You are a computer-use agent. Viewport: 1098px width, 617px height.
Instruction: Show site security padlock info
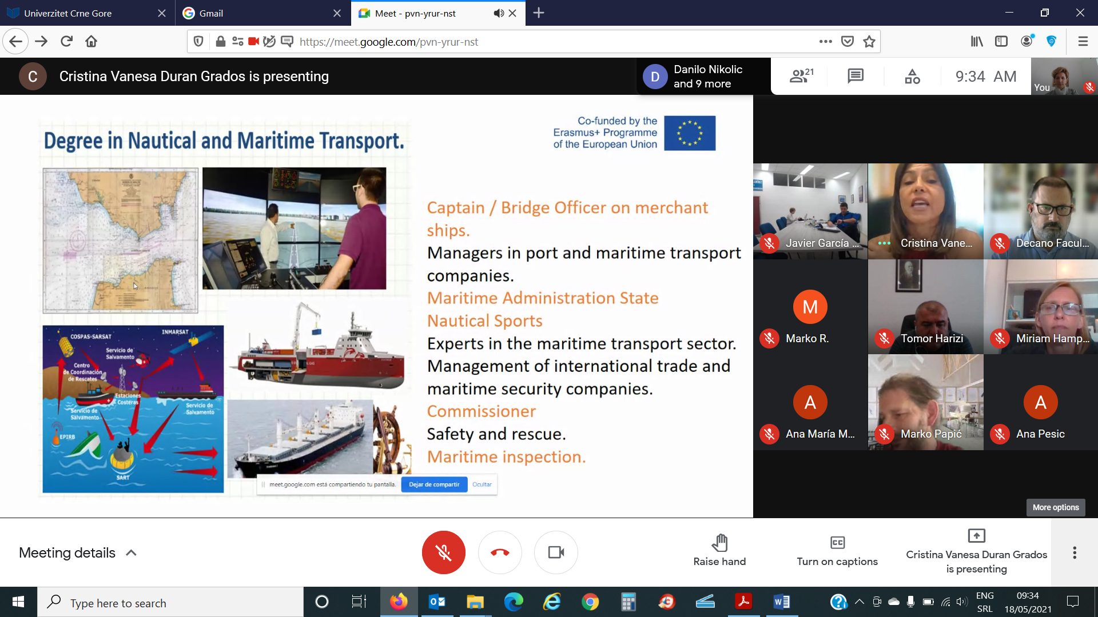pyautogui.click(x=220, y=41)
